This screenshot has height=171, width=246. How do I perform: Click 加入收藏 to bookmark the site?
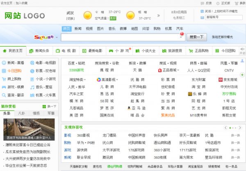point(21,3)
